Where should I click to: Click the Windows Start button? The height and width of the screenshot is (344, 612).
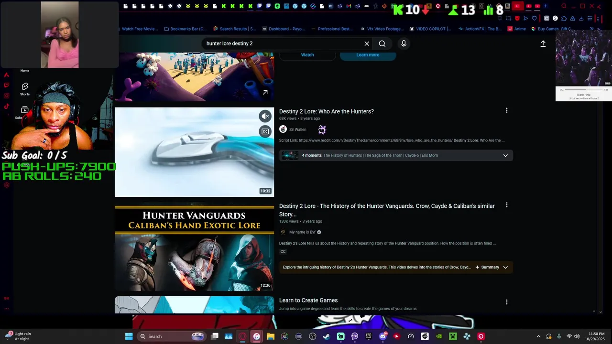point(129,336)
